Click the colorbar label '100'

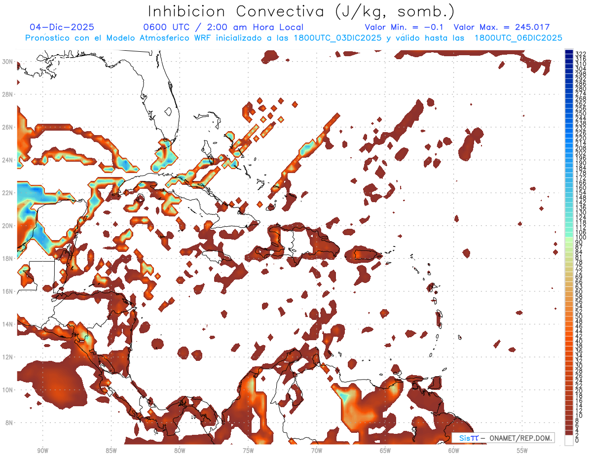point(580,238)
